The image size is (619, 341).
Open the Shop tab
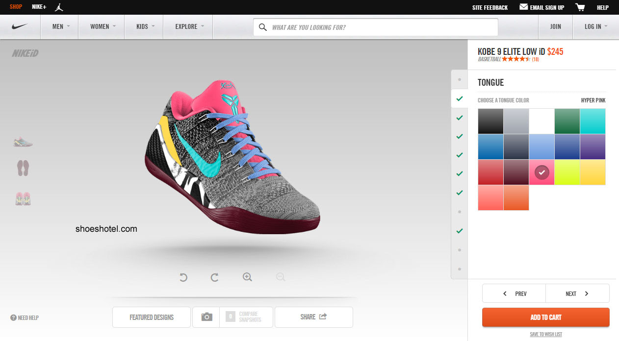pos(16,7)
